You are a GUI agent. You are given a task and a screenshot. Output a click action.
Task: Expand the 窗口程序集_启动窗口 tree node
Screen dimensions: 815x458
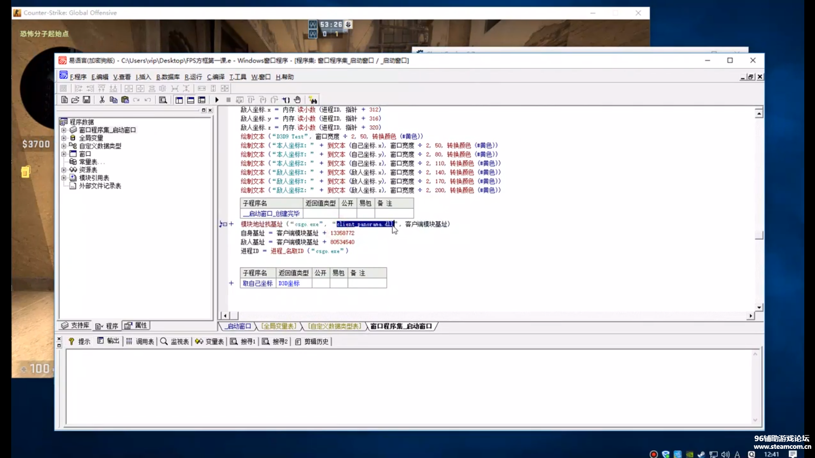pos(64,130)
